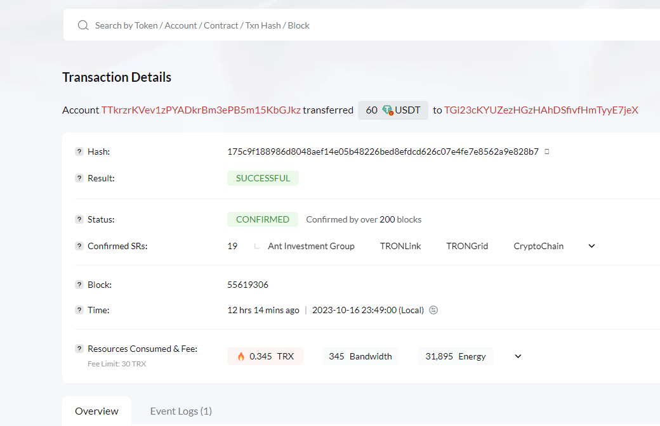Click the 'Fee Limit: 30 TRX' text

(x=117, y=364)
